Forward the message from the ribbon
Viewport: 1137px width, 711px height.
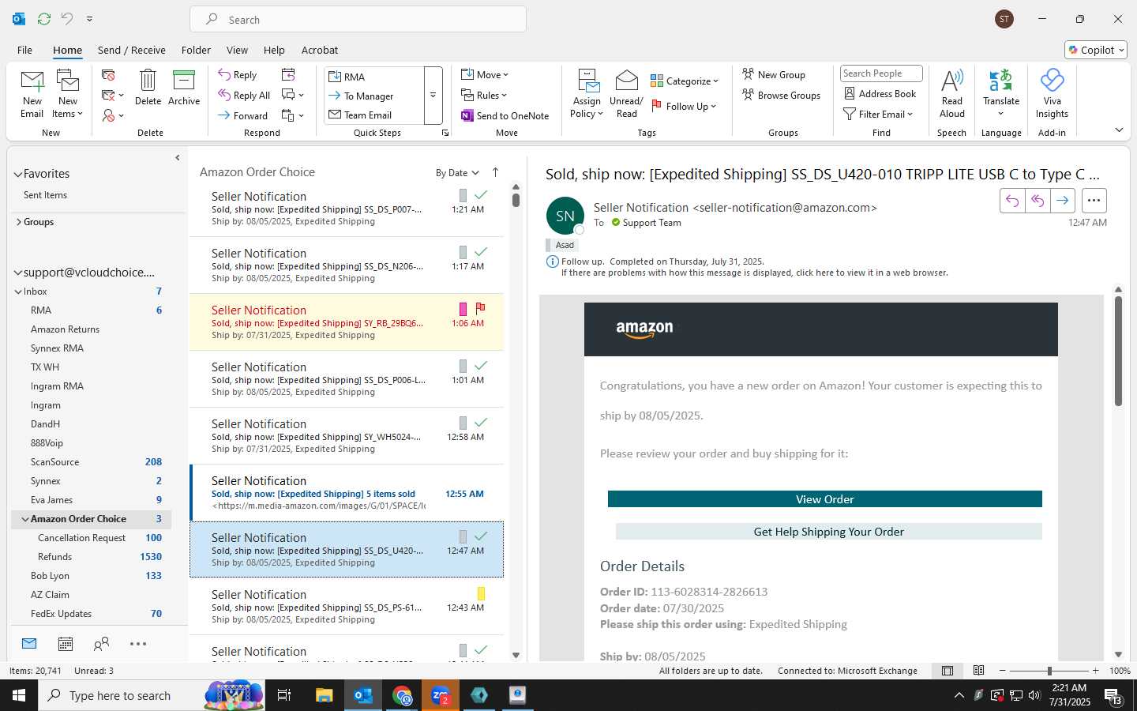coord(243,115)
